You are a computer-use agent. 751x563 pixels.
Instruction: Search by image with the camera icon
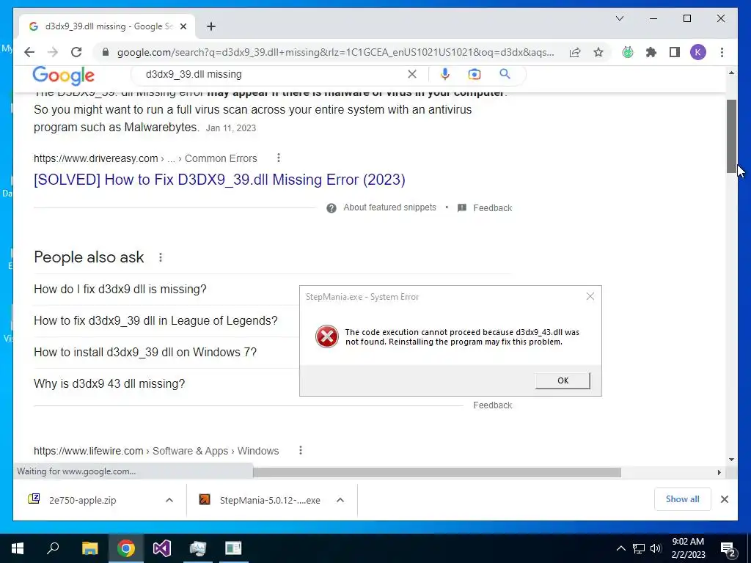click(x=475, y=74)
